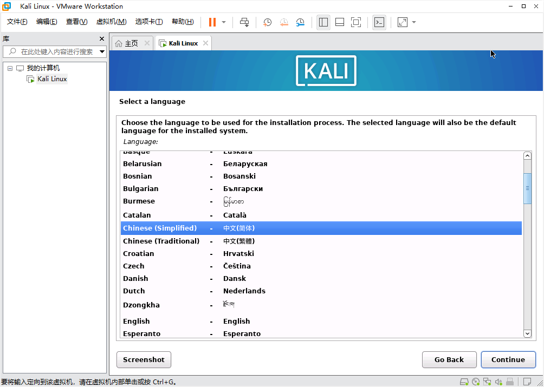544x387 pixels.
Task: Select Kali Linux VM in library tree
Action: [52, 79]
